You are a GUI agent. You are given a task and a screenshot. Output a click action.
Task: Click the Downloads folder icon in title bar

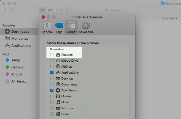coord(163,3)
